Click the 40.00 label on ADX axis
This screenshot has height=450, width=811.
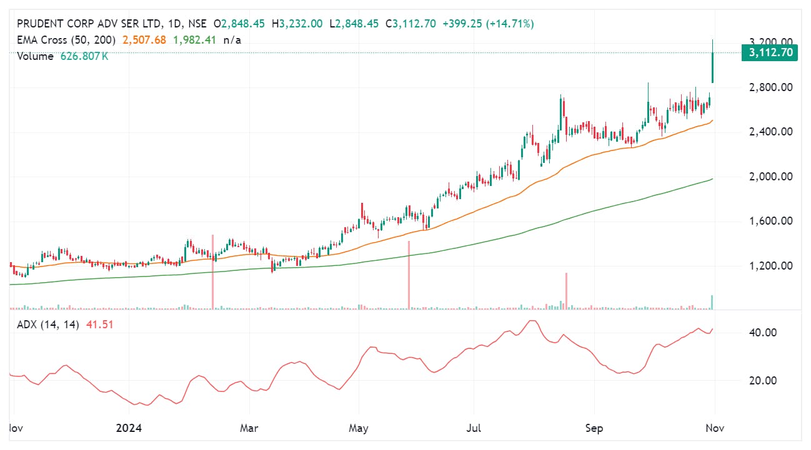click(763, 333)
